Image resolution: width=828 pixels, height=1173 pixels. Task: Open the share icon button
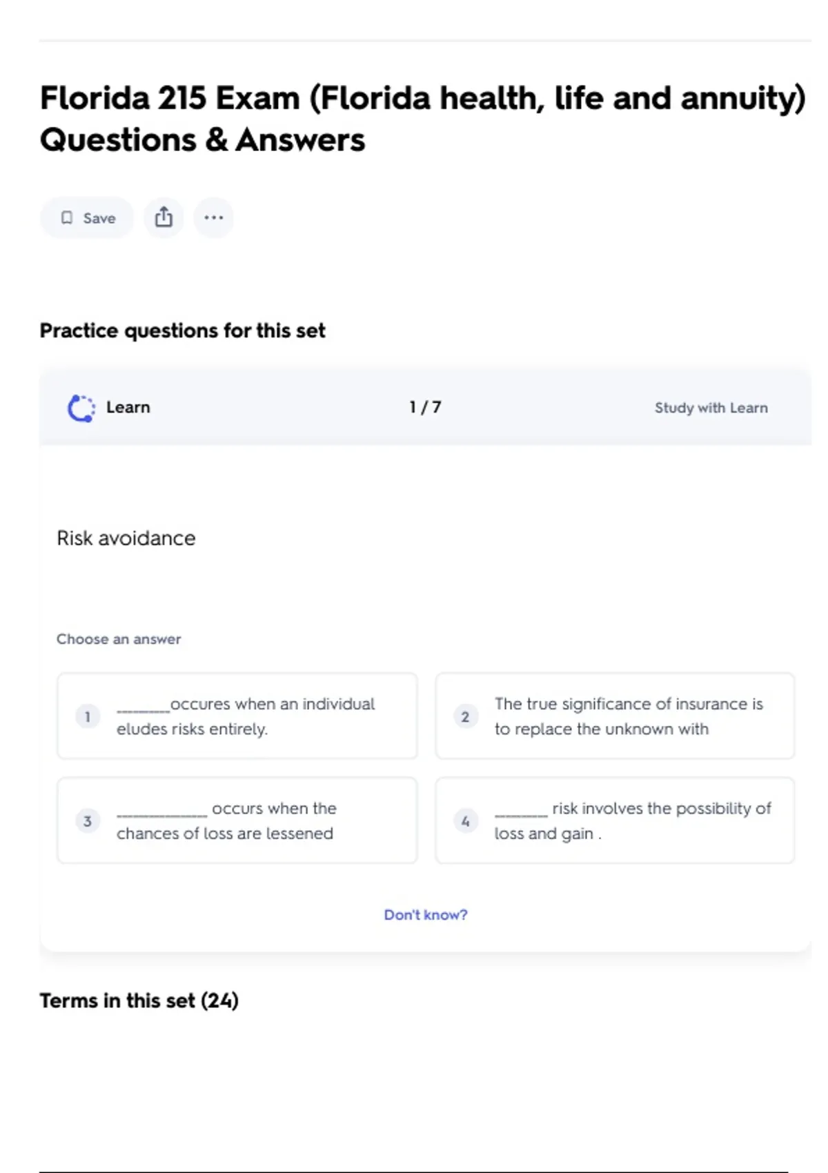[164, 218]
